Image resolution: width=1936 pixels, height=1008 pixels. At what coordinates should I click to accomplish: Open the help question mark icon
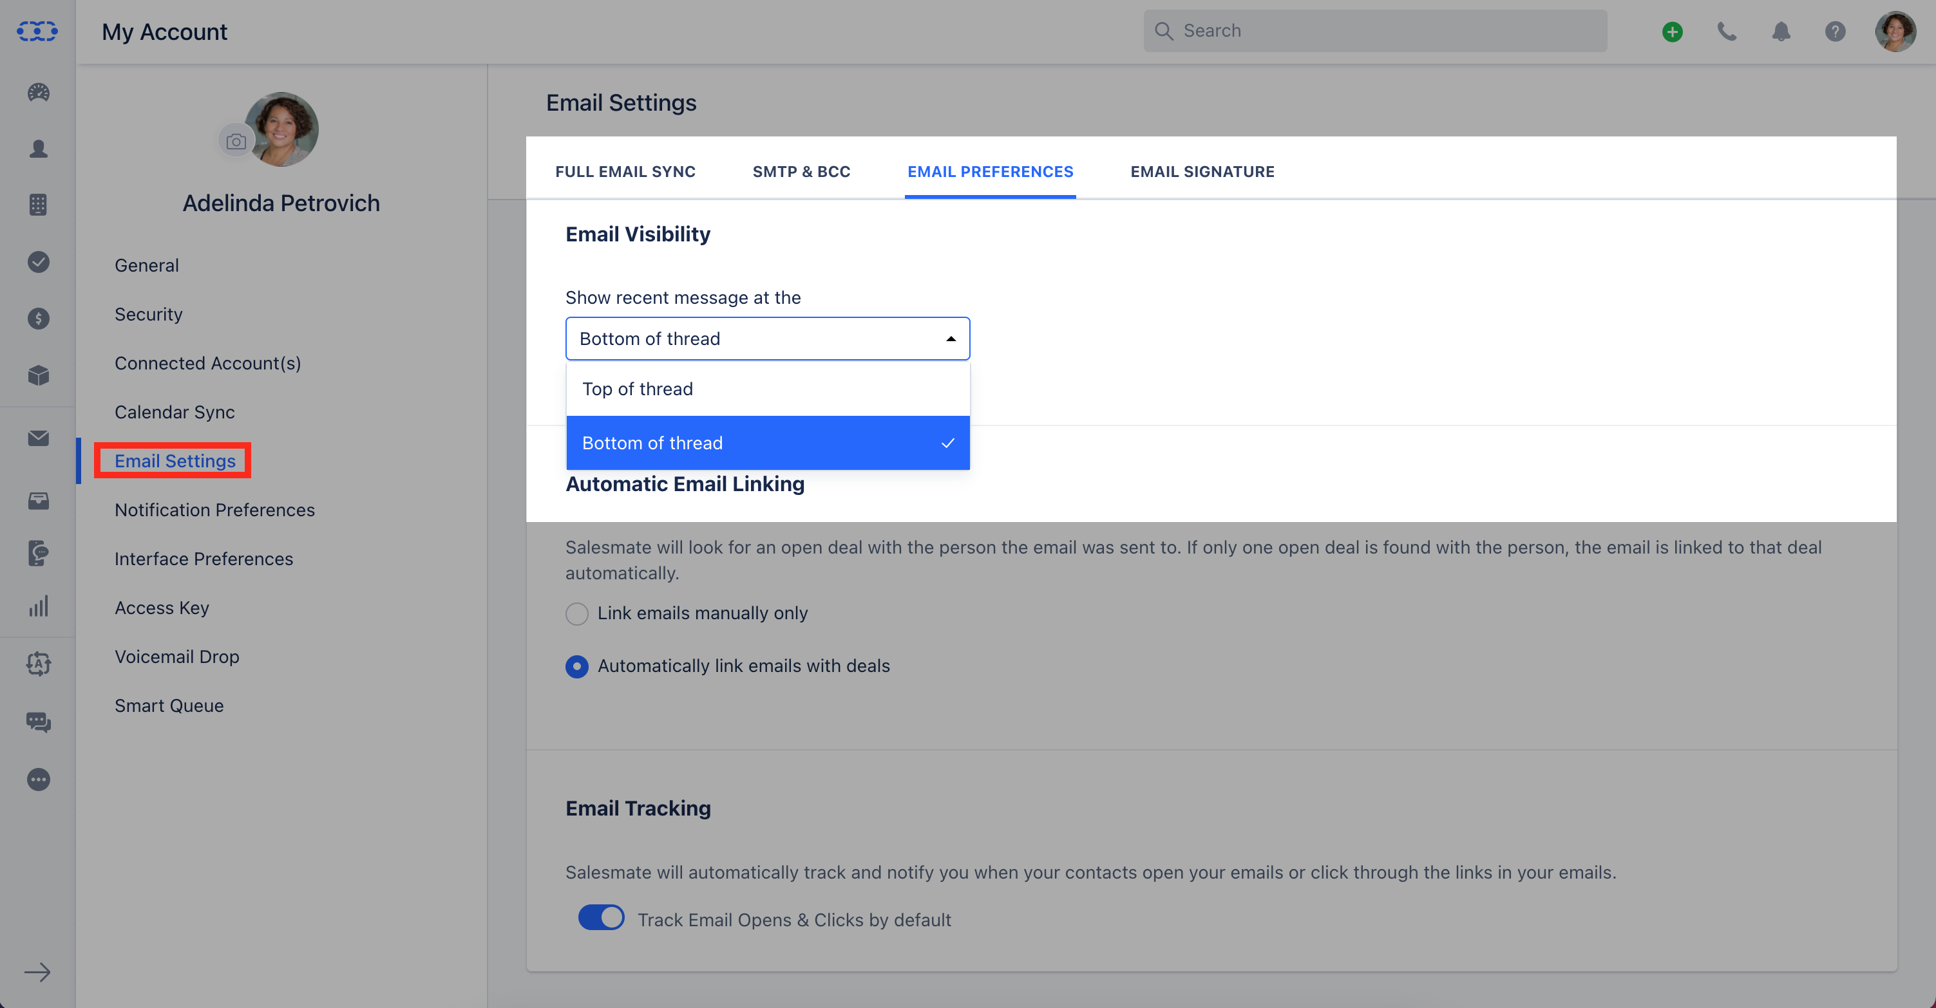click(x=1836, y=32)
